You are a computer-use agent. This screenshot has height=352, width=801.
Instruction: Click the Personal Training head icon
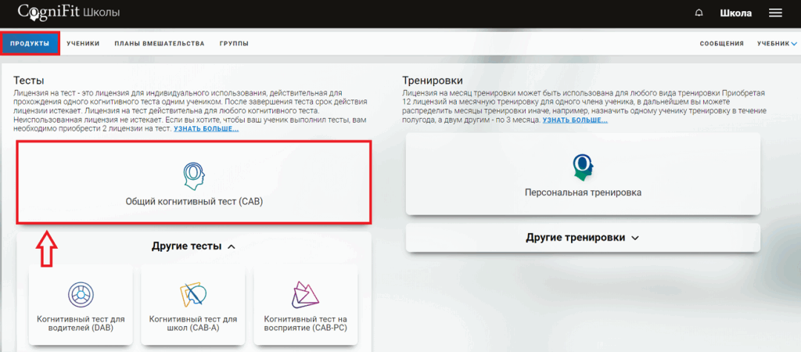pos(582,165)
